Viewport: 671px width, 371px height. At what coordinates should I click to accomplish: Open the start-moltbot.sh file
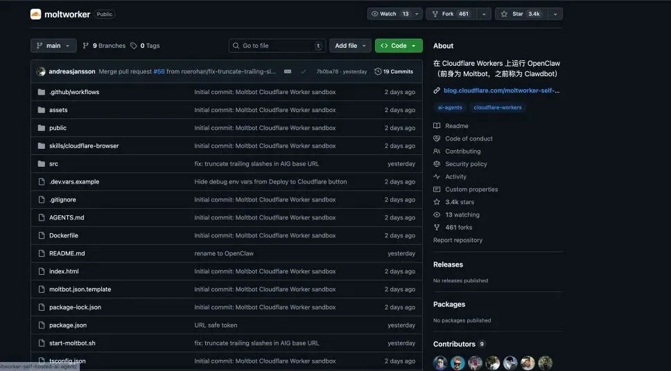(72, 343)
